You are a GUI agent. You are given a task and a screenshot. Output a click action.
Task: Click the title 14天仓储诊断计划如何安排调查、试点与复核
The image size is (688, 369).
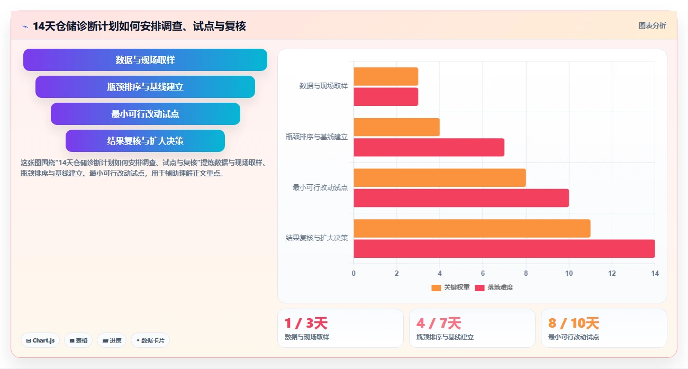(x=139, y=26)
